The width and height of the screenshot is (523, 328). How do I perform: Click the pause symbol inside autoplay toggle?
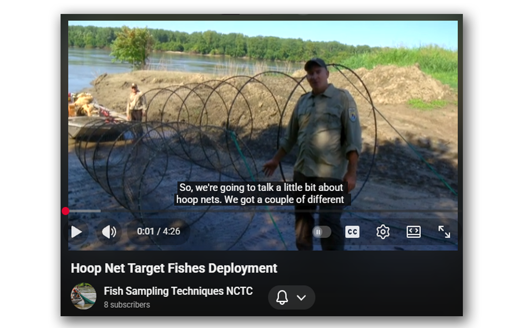[318, 232]
